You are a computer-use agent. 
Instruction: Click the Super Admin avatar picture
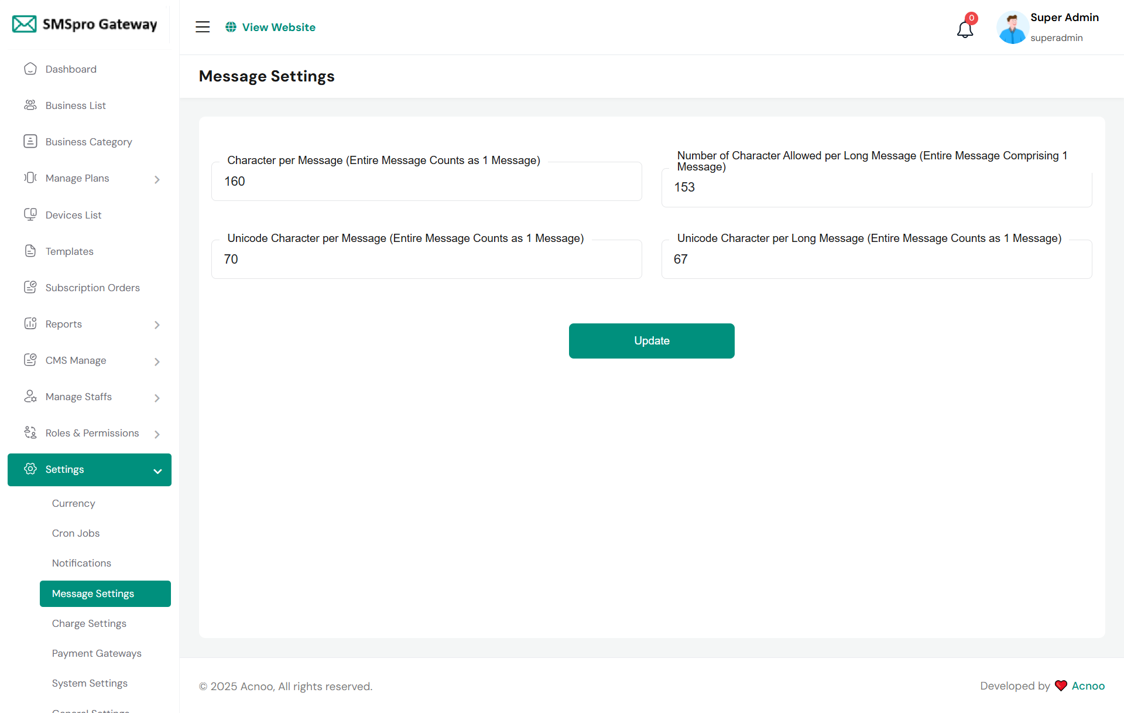(x=1012, y=28)
